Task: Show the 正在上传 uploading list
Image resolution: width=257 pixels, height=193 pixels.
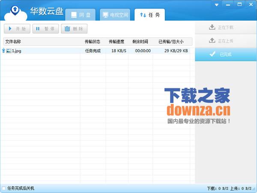Action: [x=226, y=41]
